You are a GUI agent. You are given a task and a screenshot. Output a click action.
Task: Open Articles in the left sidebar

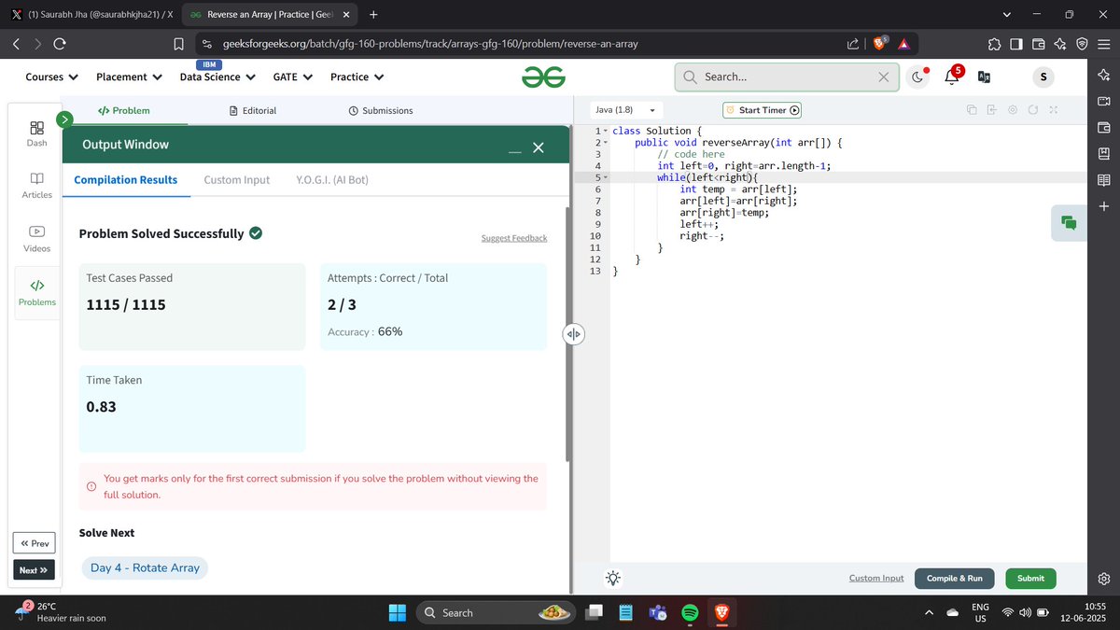click(36, 185)
